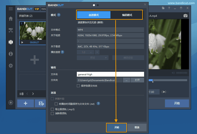197x134 pixels.
Task: Toggle 拼接片段 checkbox
Action: coord(52,99)
